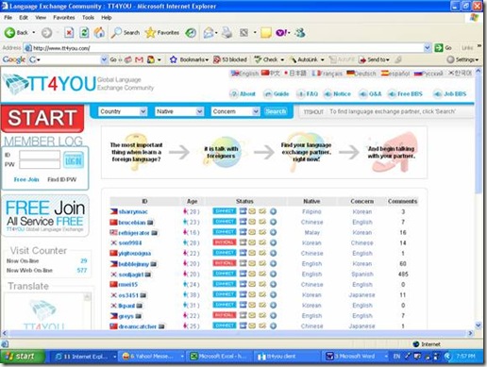Click the Free Join link
This screenshot has width=487, height=367.
[x=26, y=179]
